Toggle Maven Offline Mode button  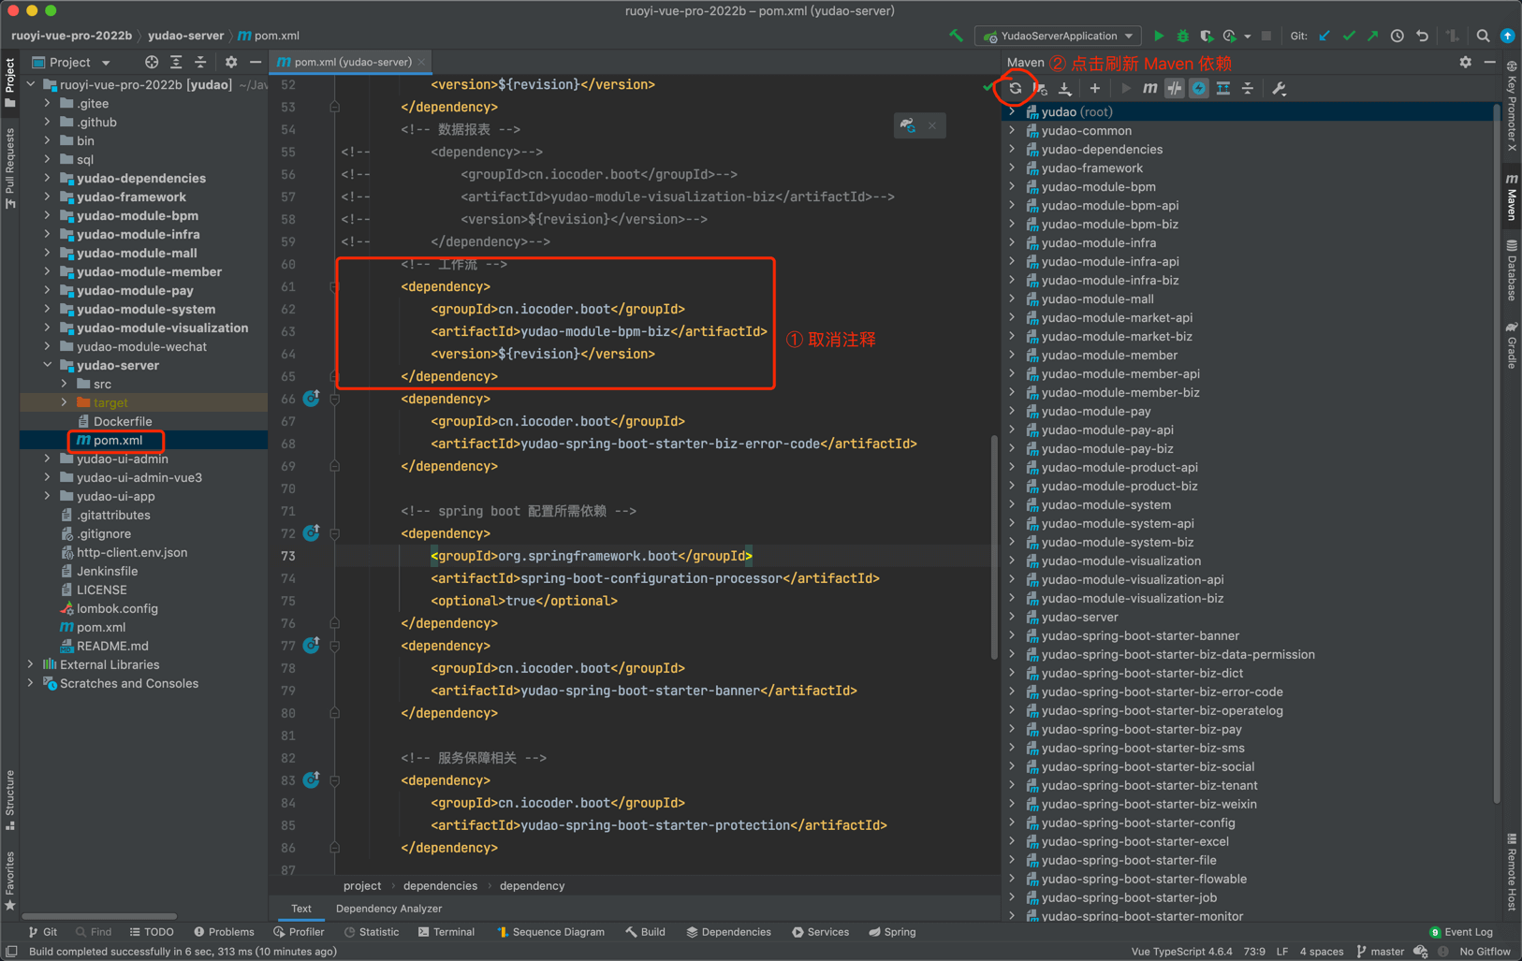1174,88
